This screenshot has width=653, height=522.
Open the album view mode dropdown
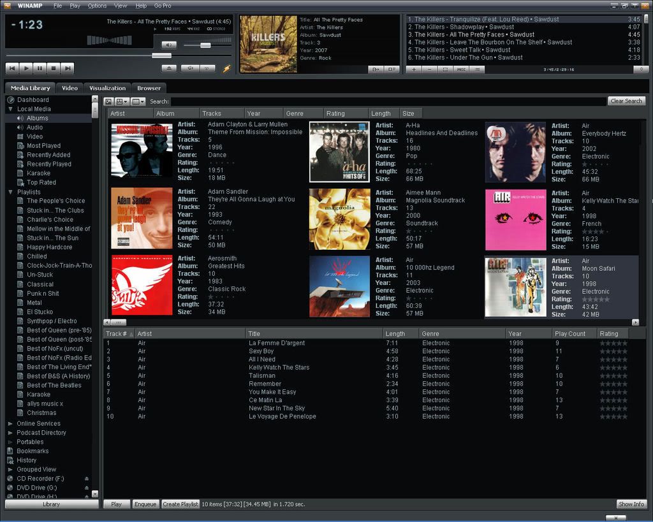point(122,101)
